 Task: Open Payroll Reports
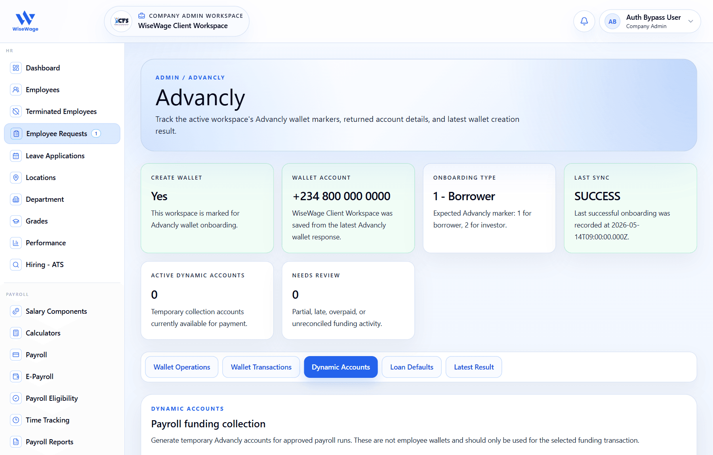62,442
